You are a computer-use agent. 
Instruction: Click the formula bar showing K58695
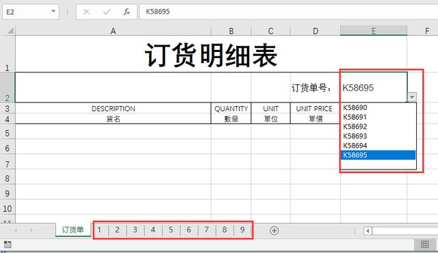point(288,12)
